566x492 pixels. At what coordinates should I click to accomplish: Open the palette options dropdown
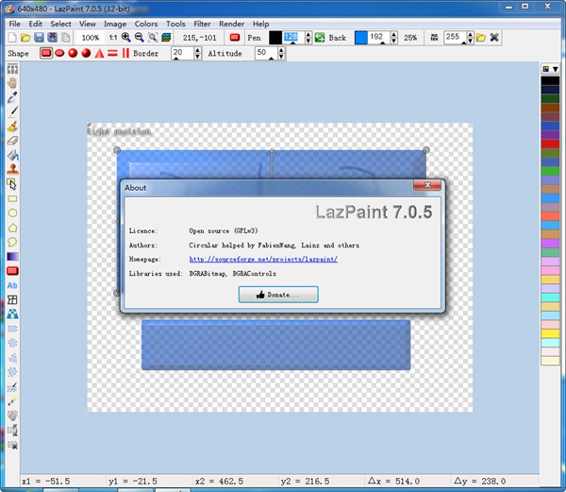[545, 70]
